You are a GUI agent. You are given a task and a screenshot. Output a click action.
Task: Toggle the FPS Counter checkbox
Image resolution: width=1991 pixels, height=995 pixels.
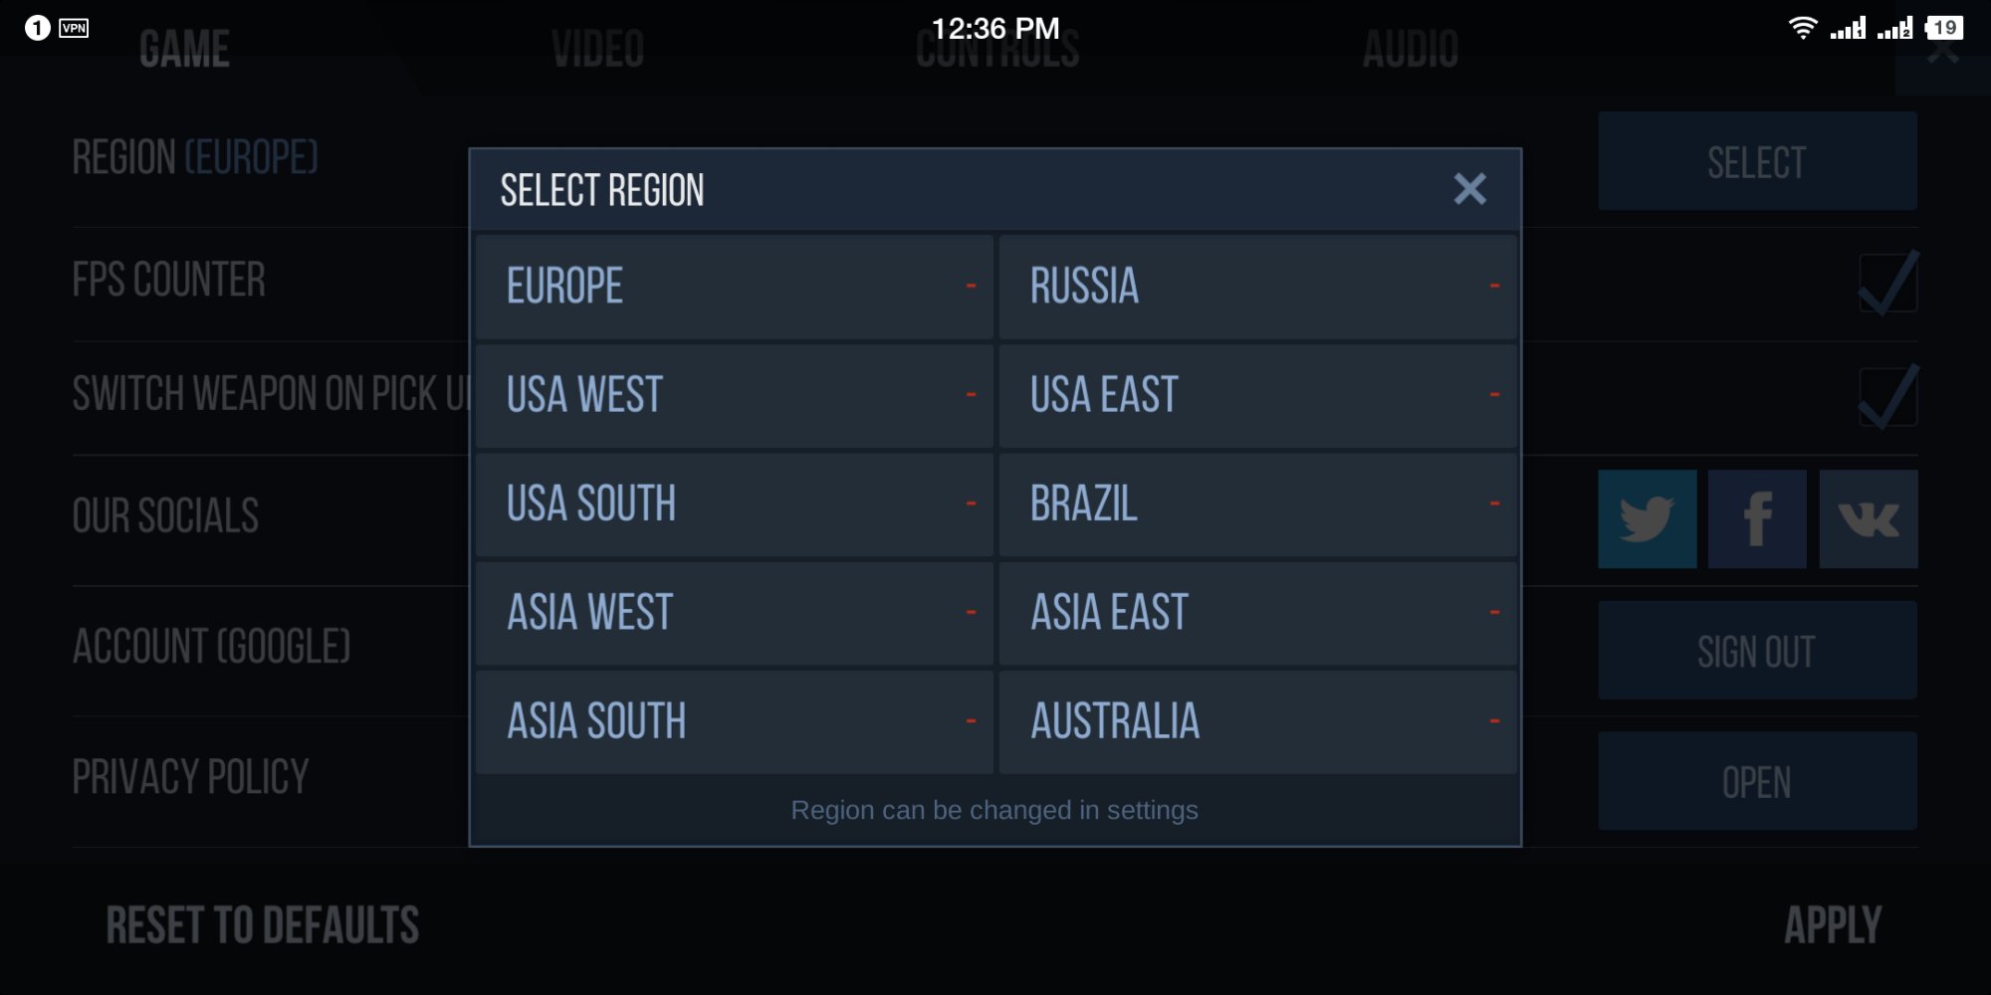(1887, 284)
